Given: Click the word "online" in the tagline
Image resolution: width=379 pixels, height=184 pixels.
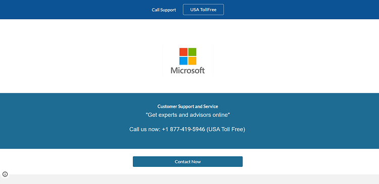Looking at the screenshot, I should coord(220,115).
